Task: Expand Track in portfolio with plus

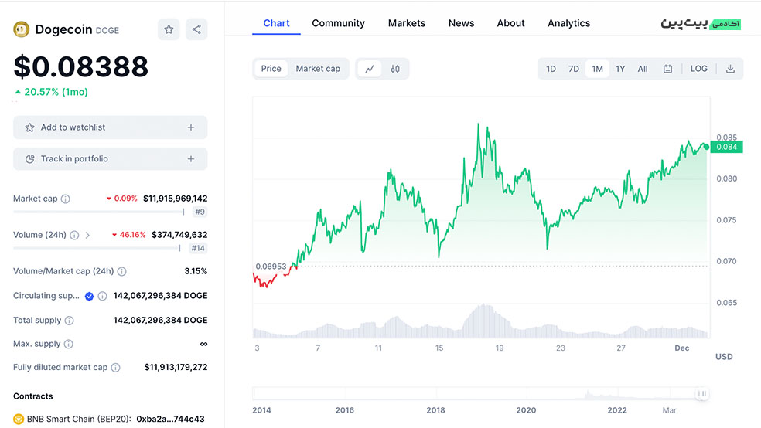Action: click(x=191, y=159)
